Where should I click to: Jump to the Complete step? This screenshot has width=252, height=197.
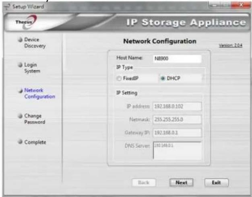[35, 142]
